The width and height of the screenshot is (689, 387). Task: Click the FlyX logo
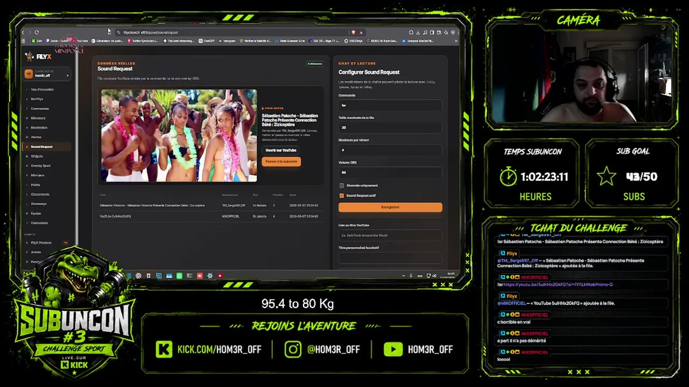coord(38,56)
